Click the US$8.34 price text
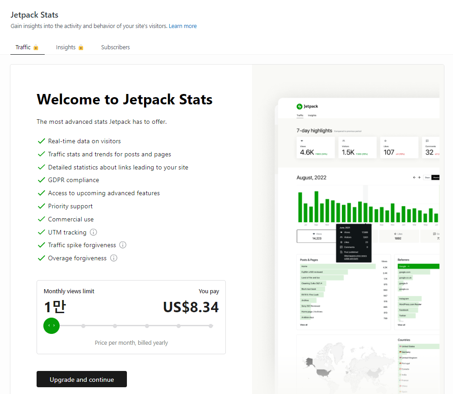Screen dimensions: 453x394 pyautogui.click(x=191, y=307)
